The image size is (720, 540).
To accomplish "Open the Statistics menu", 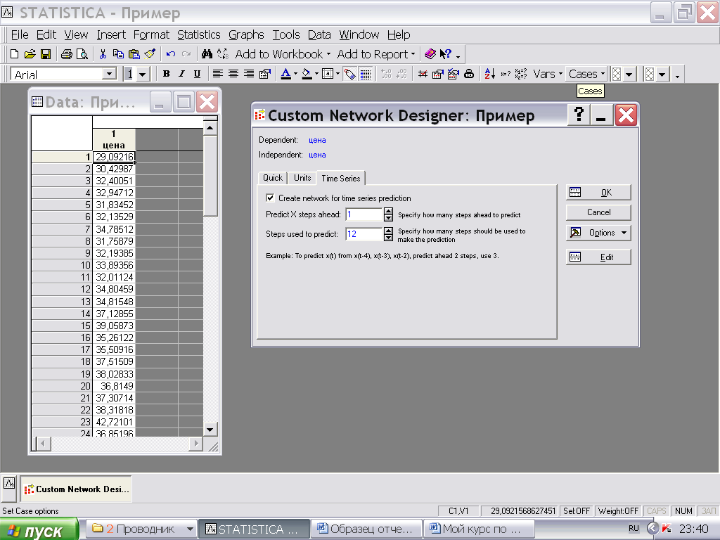I will pyautogui.click(x=198, y=35).
